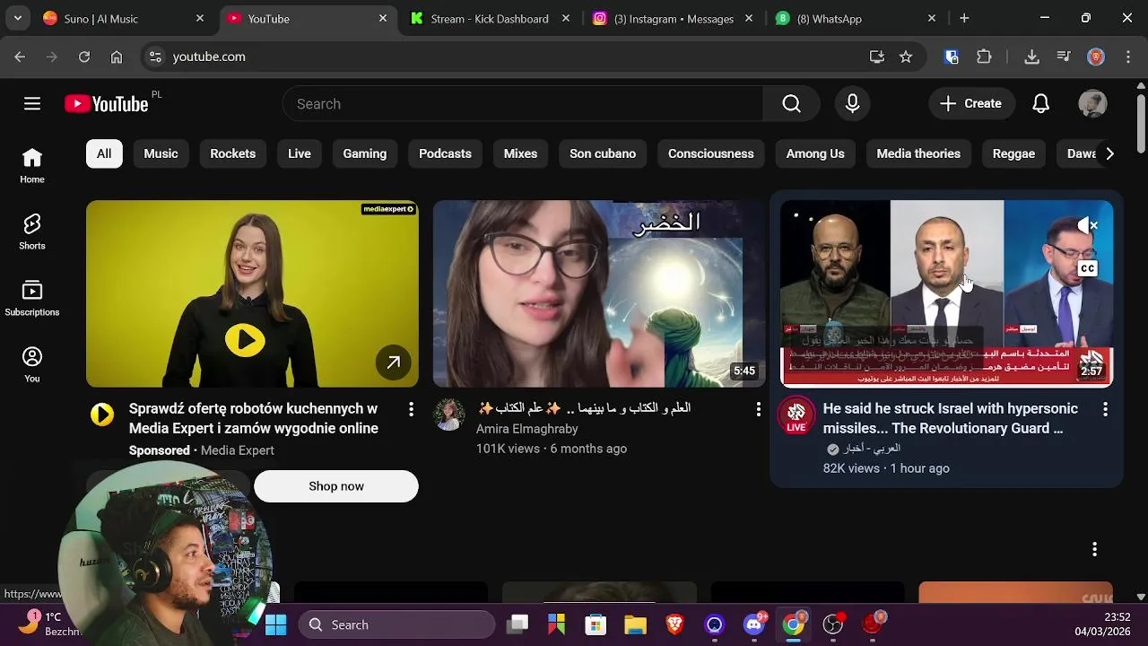Open Home in the YouTube sidebar
Viewport: 1148px width, 646px height.
click(x=32, y=166)
